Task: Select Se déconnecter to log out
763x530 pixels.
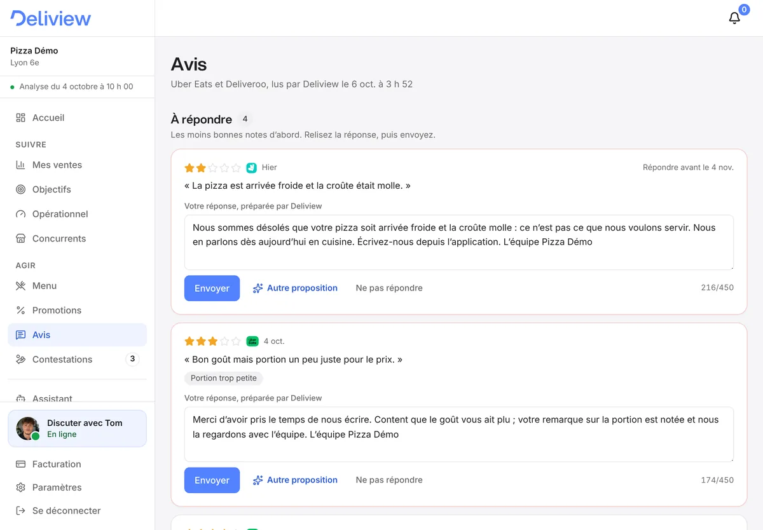Action: [77, 511]
